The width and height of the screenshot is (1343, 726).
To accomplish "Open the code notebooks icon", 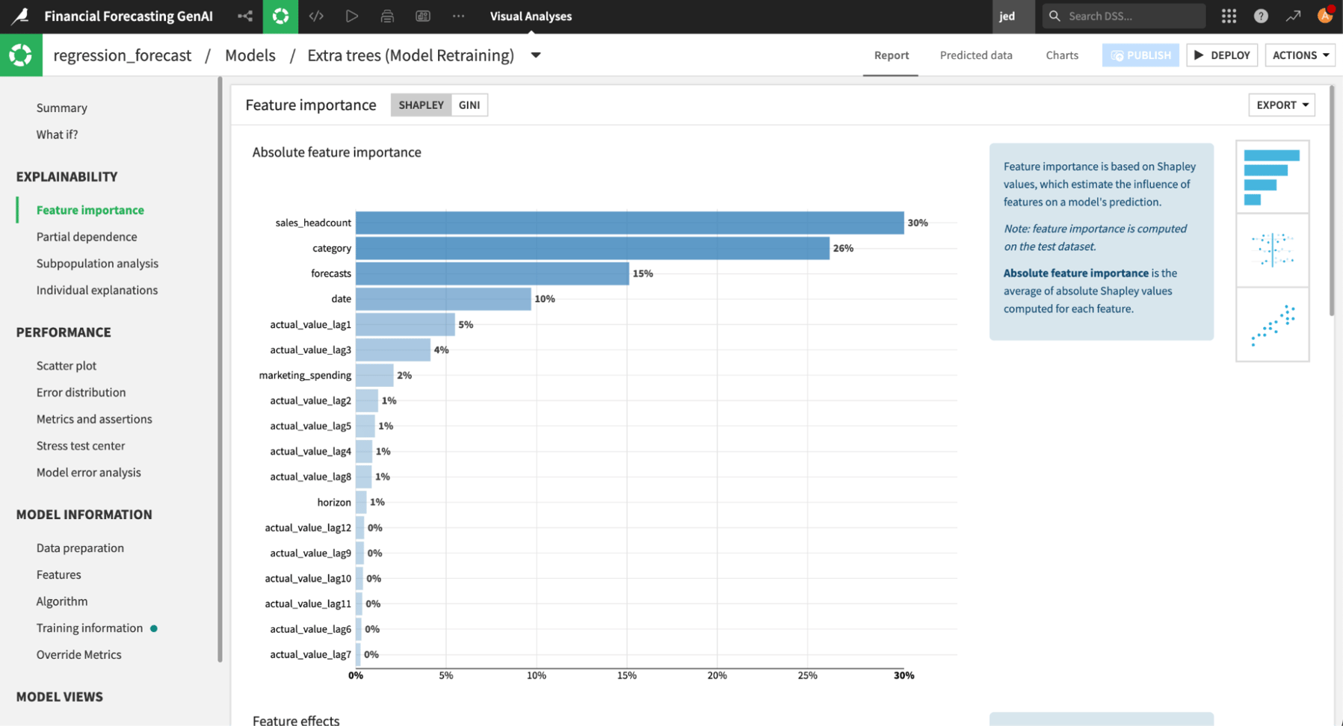I will [316, 16].
